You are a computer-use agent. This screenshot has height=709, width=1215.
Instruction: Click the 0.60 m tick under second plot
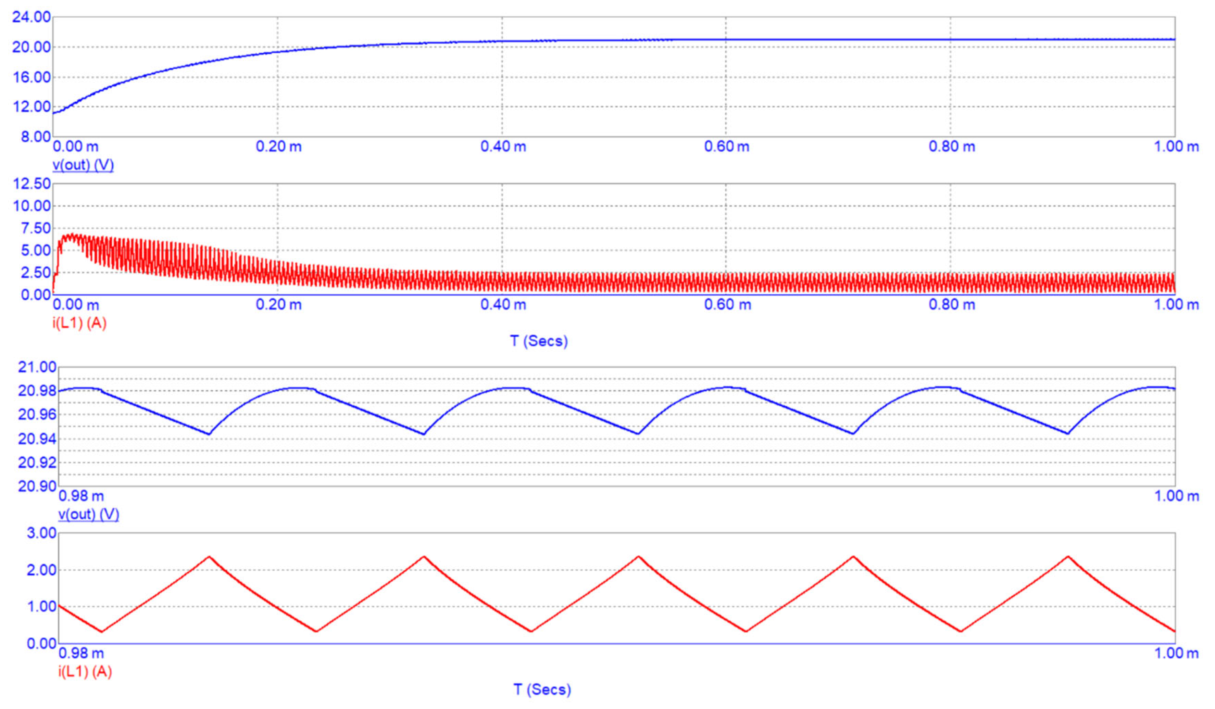pyautogui.click(x=727, y=305)
